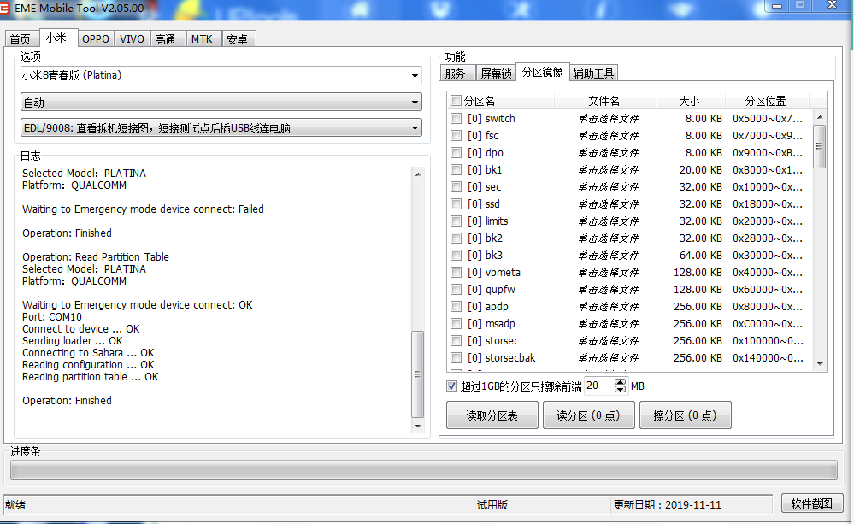Image resolution: width=854 pixels, height=524 pixels.
Task: Click the 就绪 status bar text
Action: click(x=15, y=505)
